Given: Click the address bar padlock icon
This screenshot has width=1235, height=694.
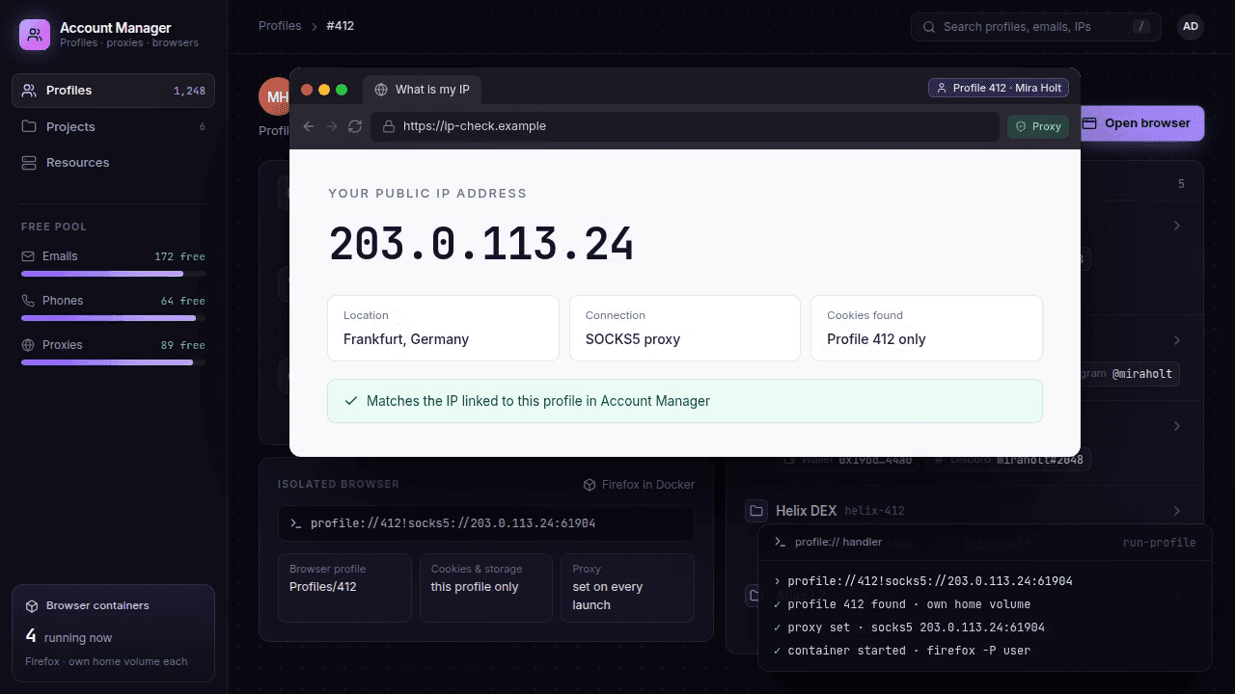Looking at the screenshot, I should pos(389,126).
